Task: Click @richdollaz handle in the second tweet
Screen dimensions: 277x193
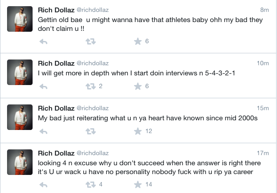Action: tap(92, 63)
